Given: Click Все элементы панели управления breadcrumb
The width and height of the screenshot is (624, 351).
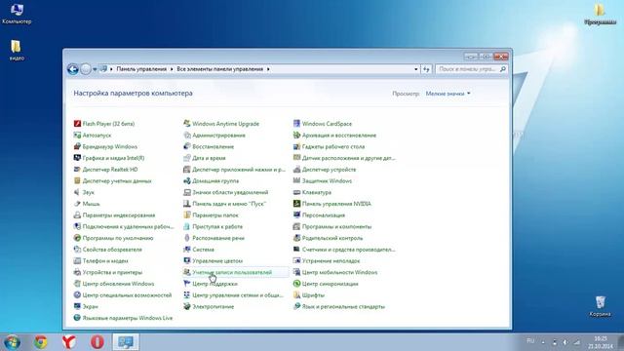Looking at the screenshot, I should [220, 69].
